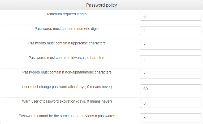This screenshot has height=124, width=203.
Task: Click the 'n lowercase characters' label text
Action: (x=67, y=58)
